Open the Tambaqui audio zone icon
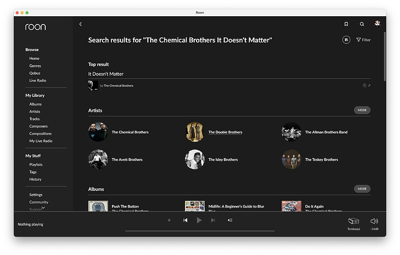The height and width of the screenshot is (255, 400). tap(353, 221)
